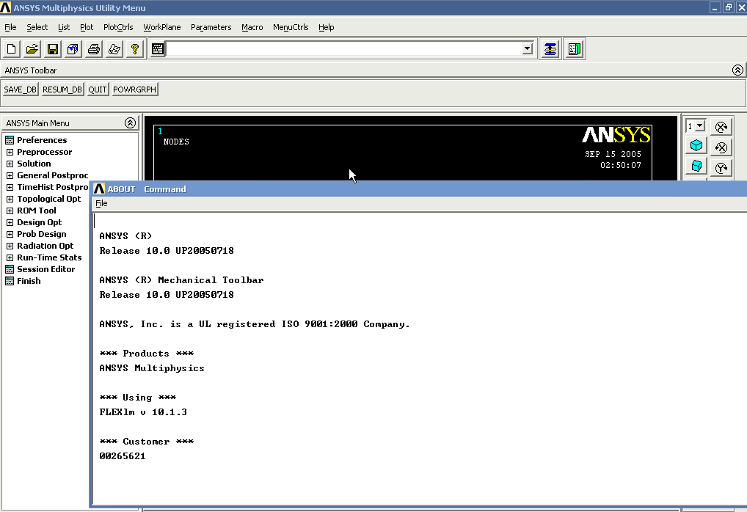Expand the Topological Opt node
The image size is (747, 512).
[10, 199]
